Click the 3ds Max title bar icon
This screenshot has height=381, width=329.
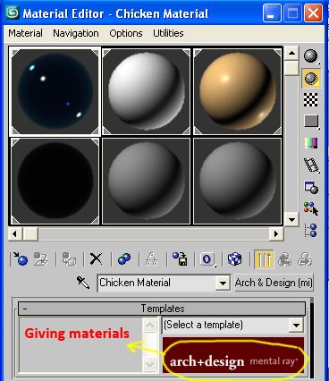click(13, 13)
